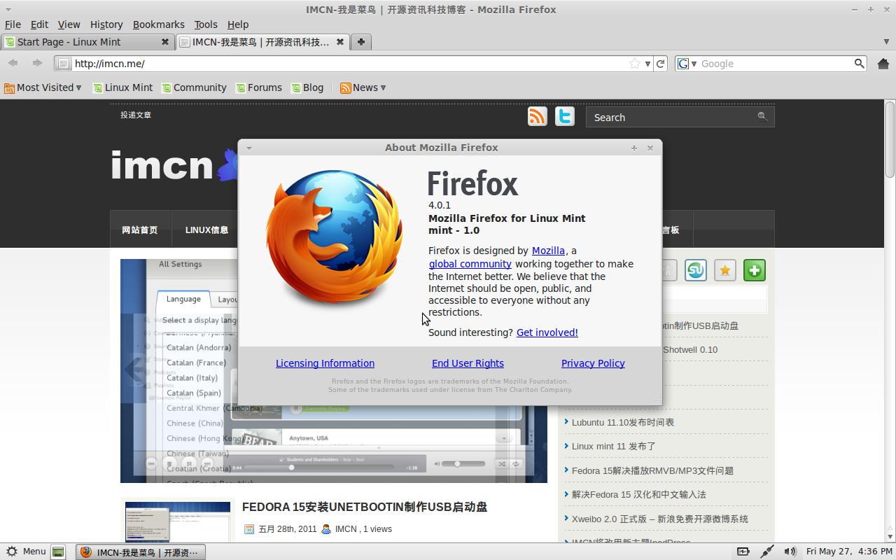Click the URL address field

pos(350,64)
